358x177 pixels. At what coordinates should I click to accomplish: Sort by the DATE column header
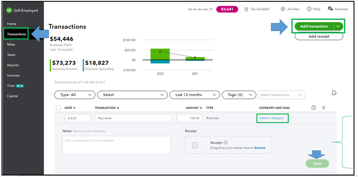[70, 108]
